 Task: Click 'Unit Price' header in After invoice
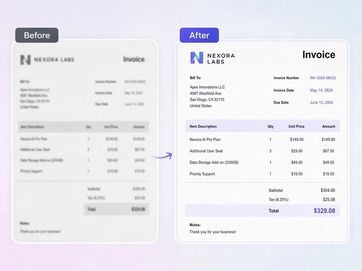pyautogui.click(x=297, y=126)
